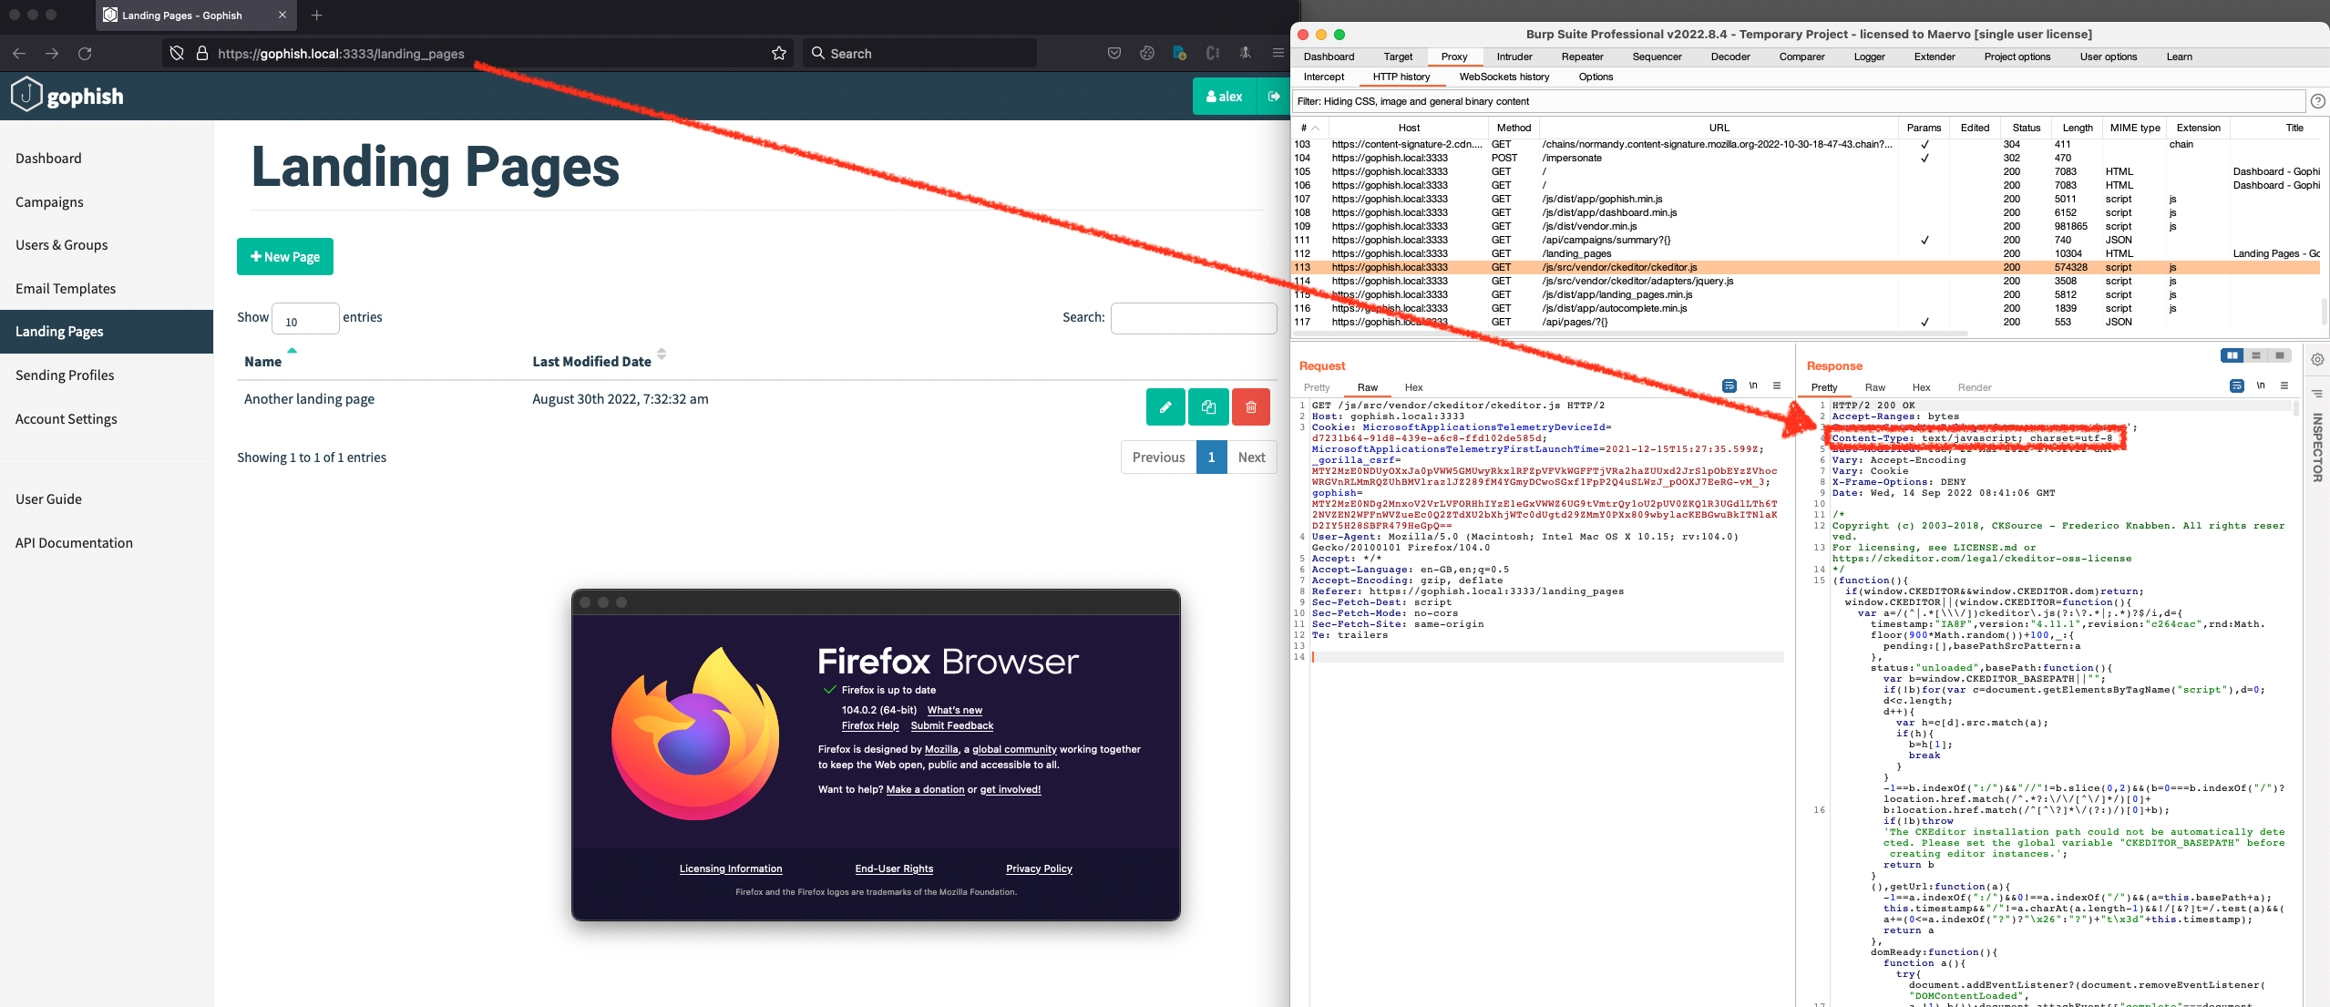The image size is (2330, 1007).
Task: Click the Search field on the Landing Pages list
Action: tap(1194, 317)
